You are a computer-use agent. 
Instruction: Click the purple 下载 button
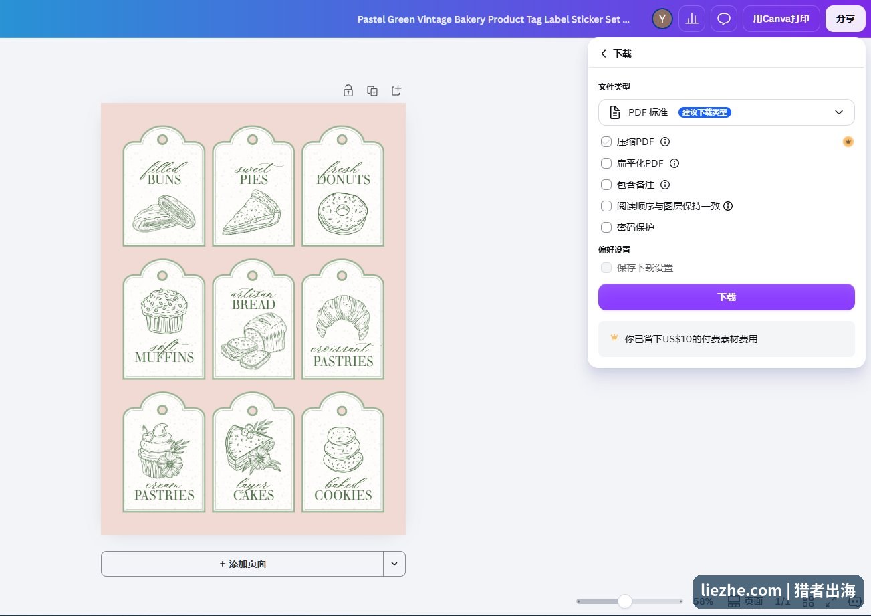(727, 297)
